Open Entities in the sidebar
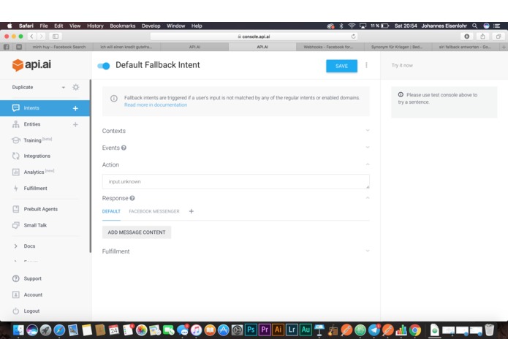 [31, 124]
